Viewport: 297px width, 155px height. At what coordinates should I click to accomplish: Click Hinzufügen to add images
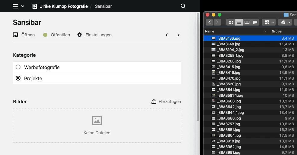pyautogui.click(x=166, y=102)
